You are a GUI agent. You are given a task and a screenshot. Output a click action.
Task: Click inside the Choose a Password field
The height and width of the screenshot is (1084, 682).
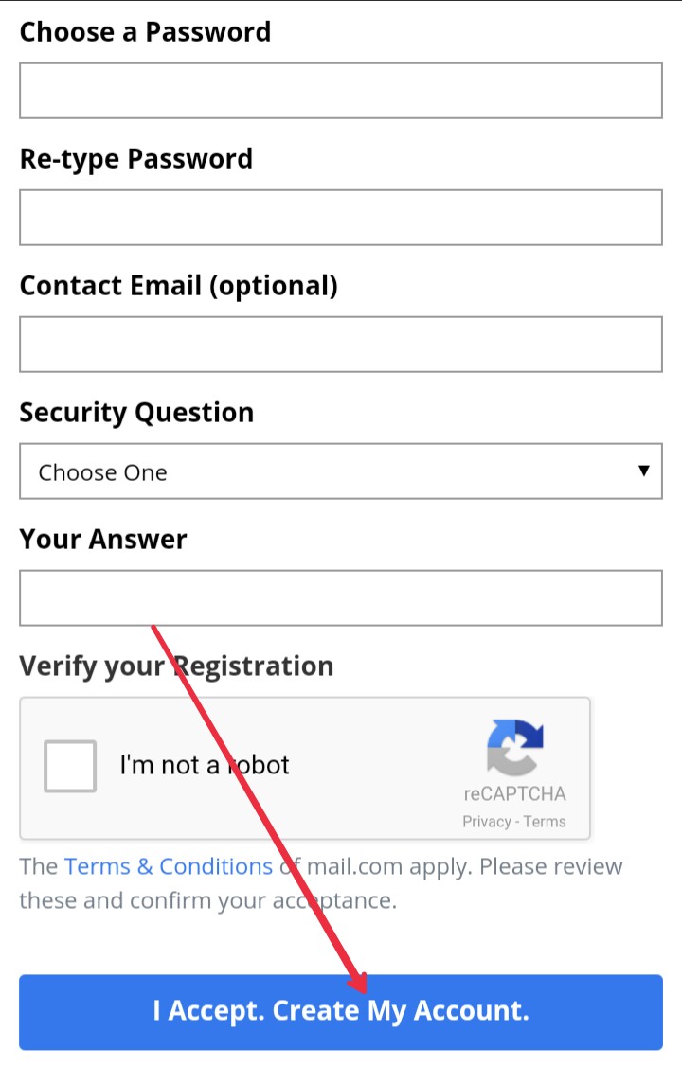point(341,91)
